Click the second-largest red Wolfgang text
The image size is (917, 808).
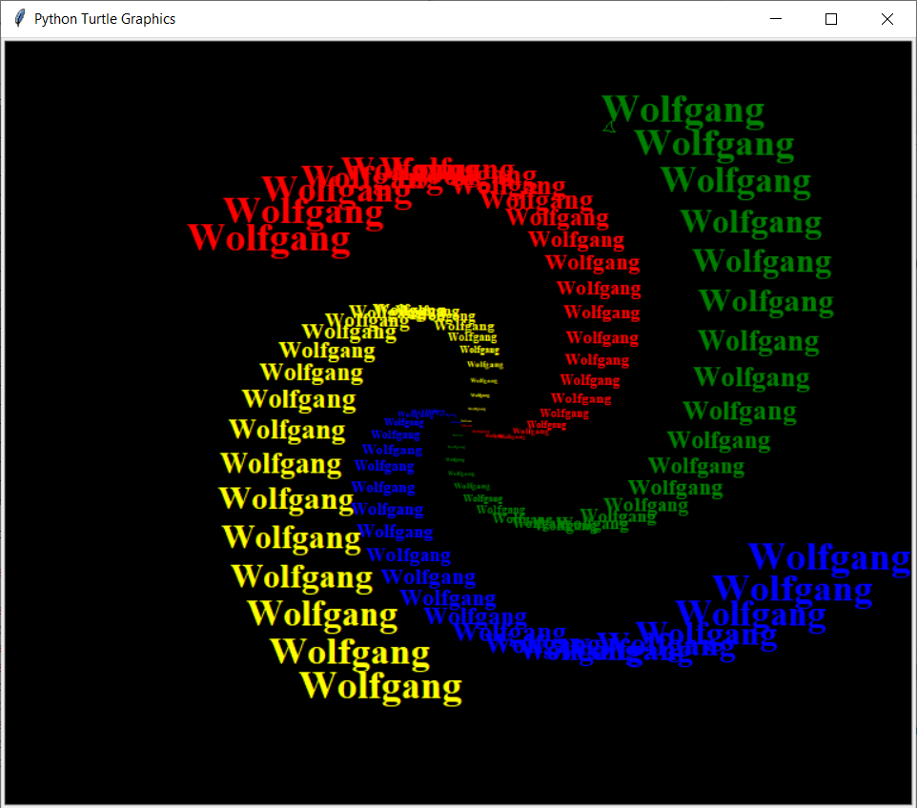(303, 212)
